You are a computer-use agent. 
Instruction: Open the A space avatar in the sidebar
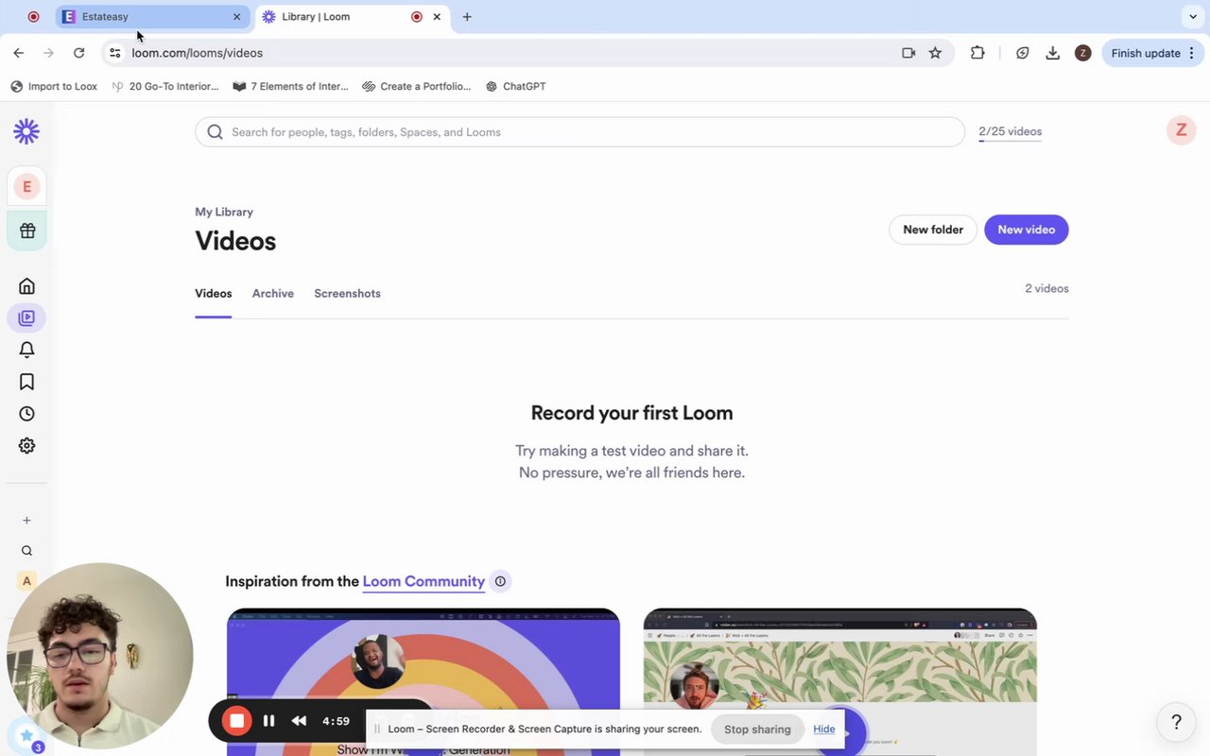pos(26,581)
